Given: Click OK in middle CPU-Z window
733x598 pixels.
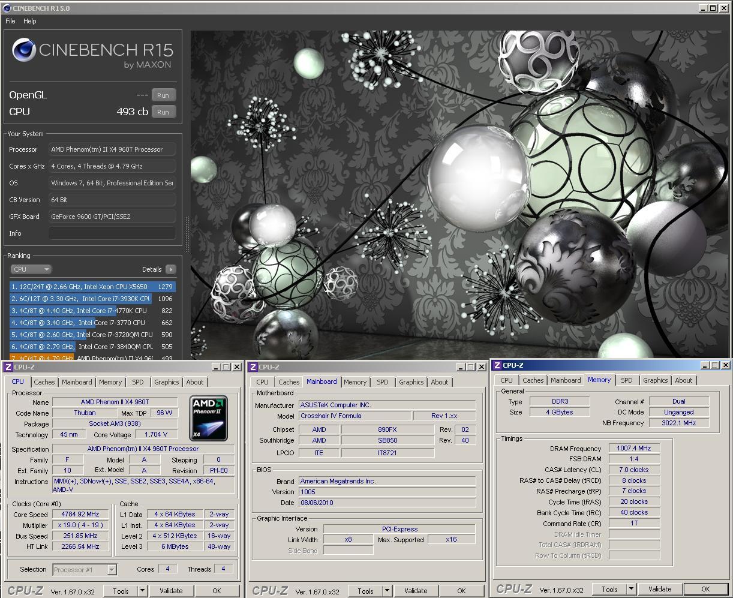Looking at the screenshot, I should [x=461, y=591].
